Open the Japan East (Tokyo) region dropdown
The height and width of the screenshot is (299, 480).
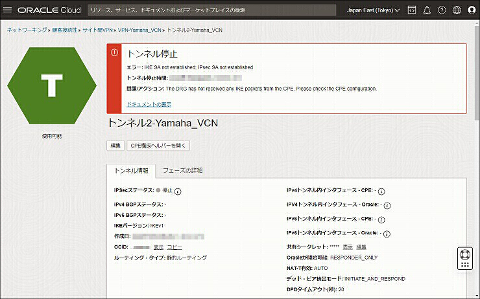coord(373,10)
